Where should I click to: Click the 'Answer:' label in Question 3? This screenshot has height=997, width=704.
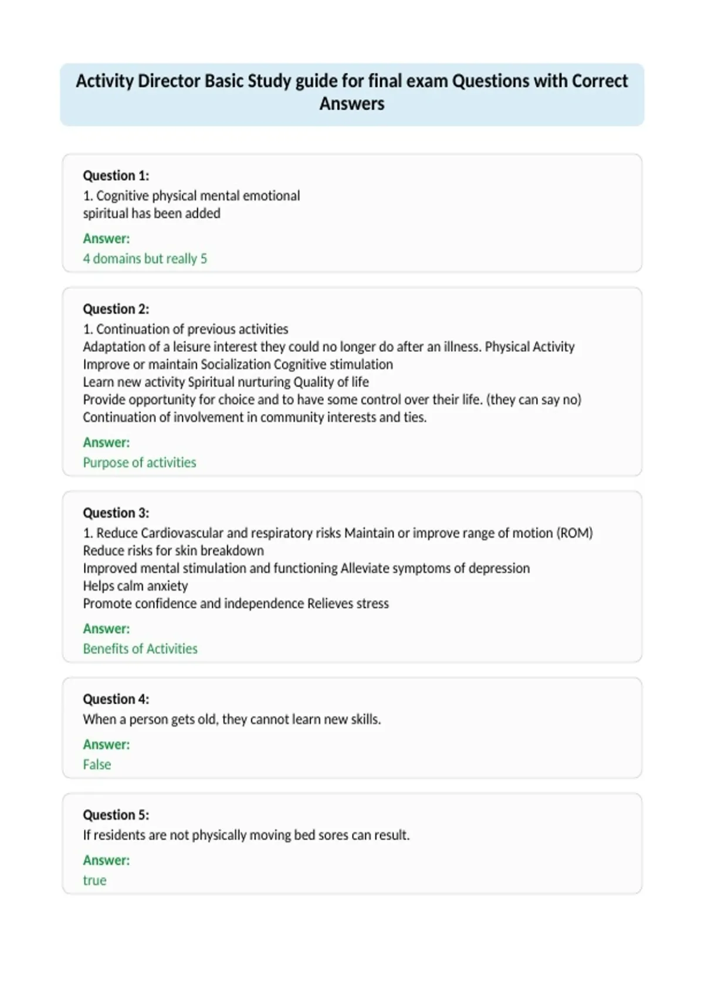point(106,629)
